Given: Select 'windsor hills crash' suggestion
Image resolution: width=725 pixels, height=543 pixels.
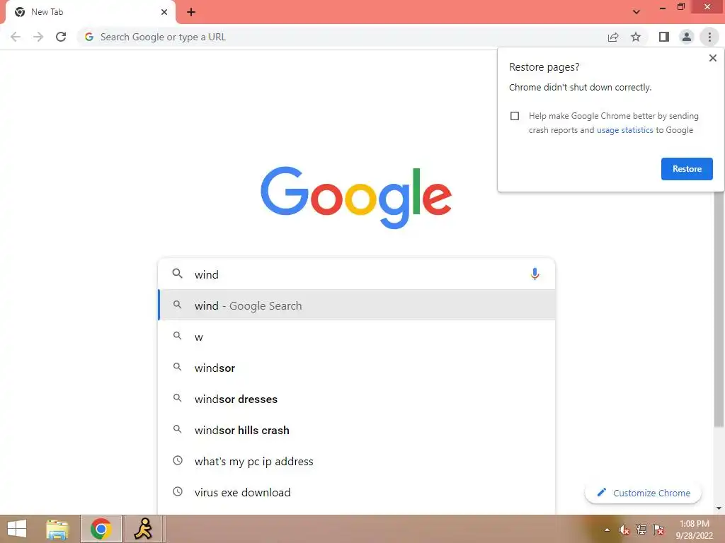Looking at the screenshot, I should coord(356,430).
